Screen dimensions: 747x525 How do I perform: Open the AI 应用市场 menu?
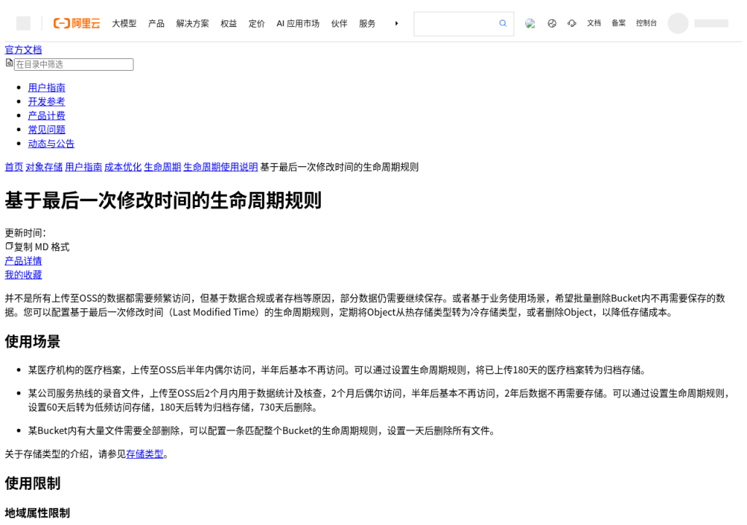pos(298,23)
